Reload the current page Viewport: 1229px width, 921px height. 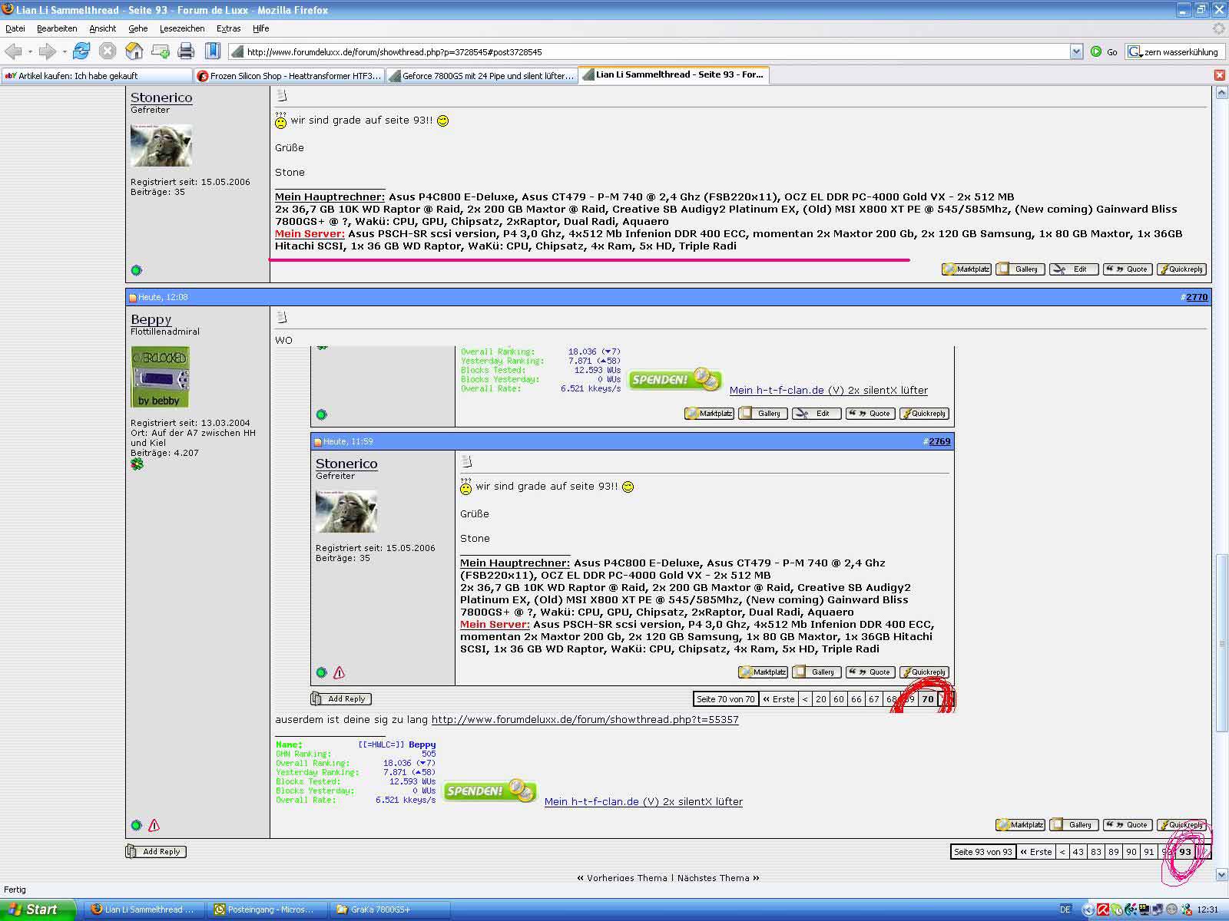pos(81,51)
